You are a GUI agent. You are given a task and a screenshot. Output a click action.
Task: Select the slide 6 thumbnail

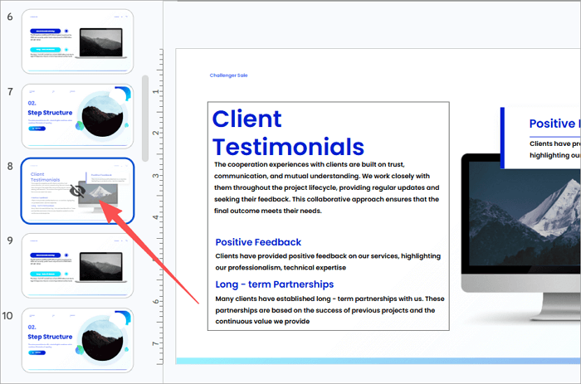(x=77, y=41)
